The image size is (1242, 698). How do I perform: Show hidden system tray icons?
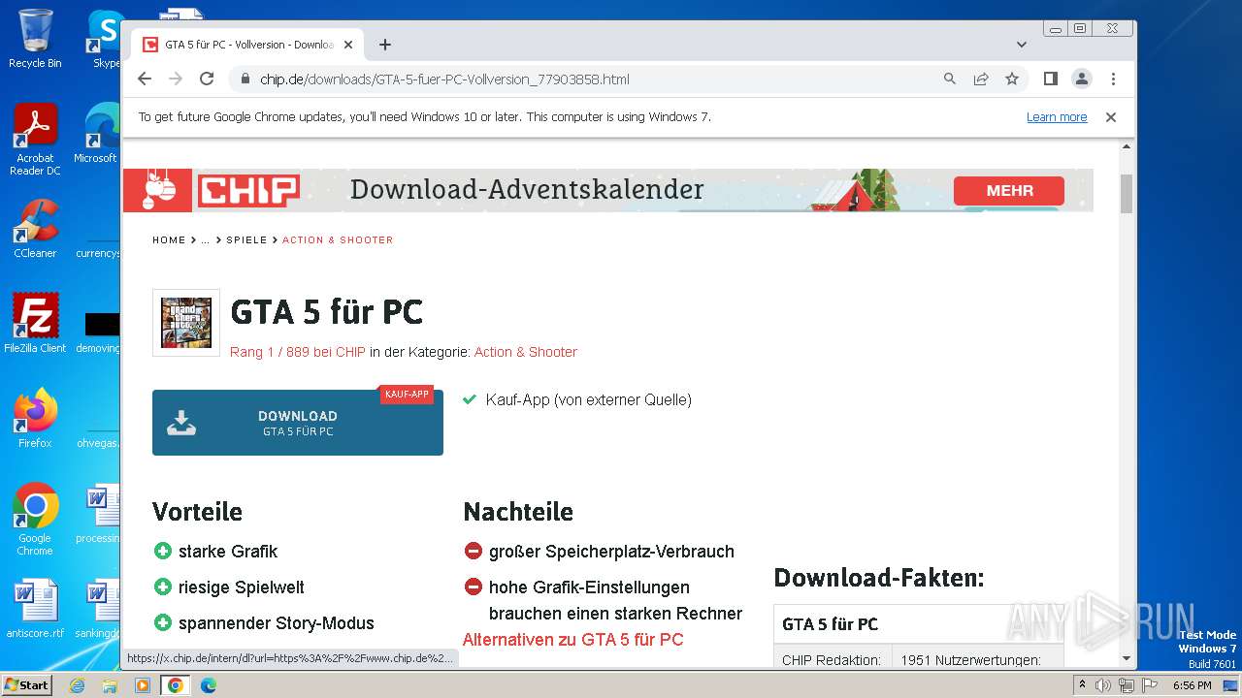tap(1083, 685)
